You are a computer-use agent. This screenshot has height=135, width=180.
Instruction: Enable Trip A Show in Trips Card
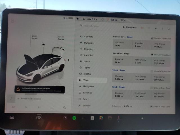152,71
